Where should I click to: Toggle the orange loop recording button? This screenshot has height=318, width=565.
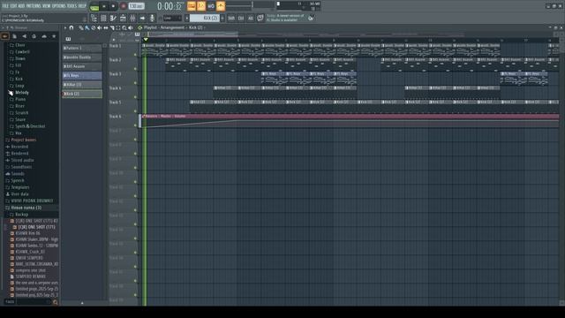point(221,6)
